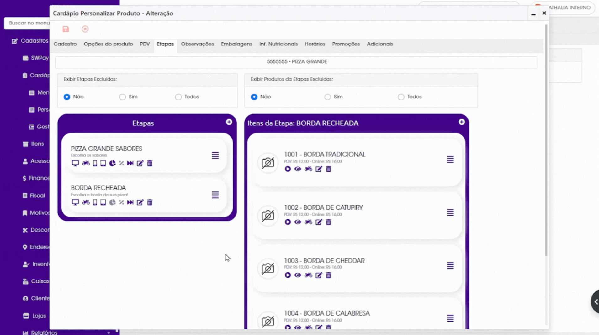Select Todos for Exibir Produtos da Etapas Excluídas
Viewport: 599px width, 335px height.
(401, 97)
